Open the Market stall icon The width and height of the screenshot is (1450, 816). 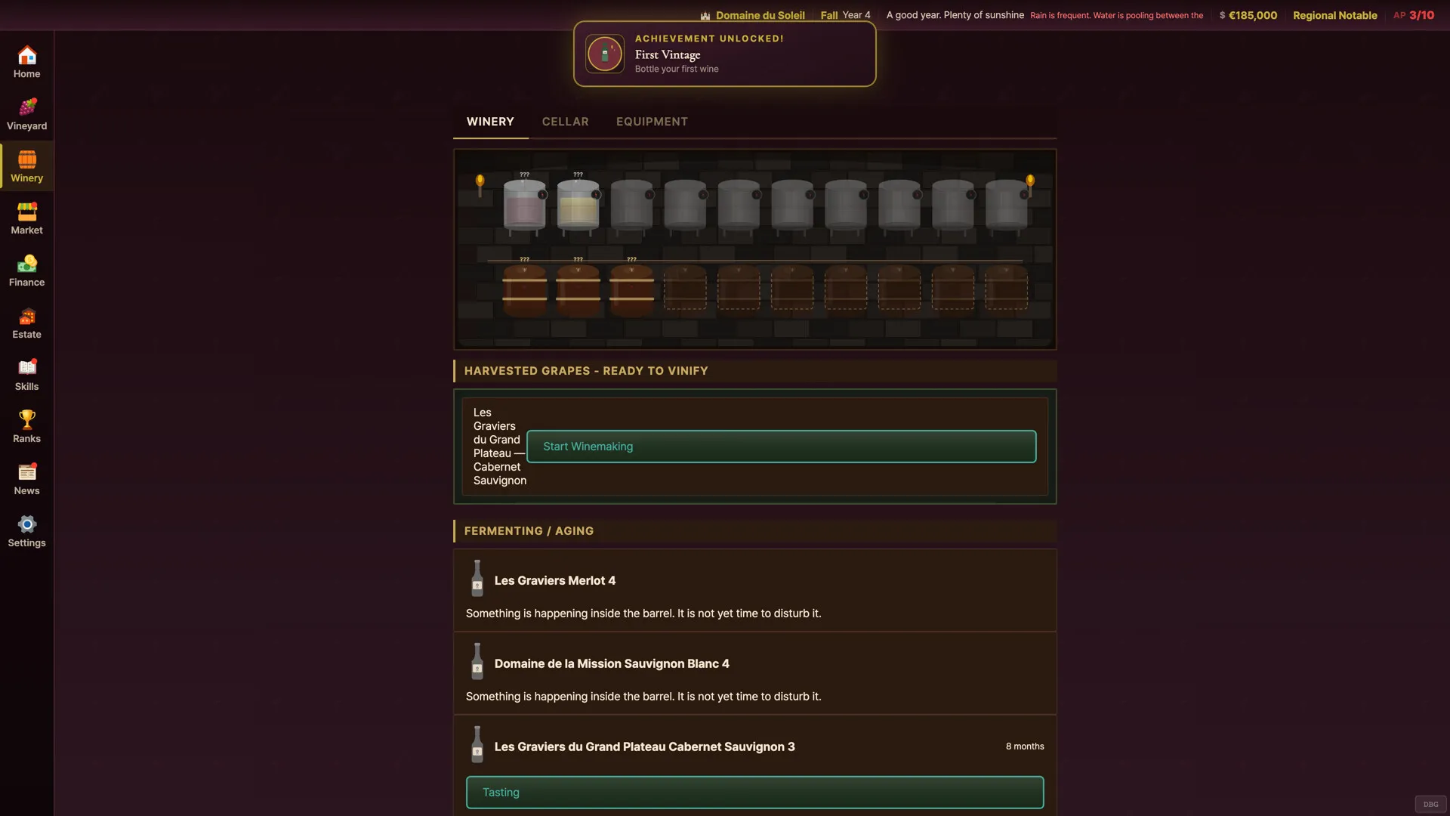(x=27, y=212)
